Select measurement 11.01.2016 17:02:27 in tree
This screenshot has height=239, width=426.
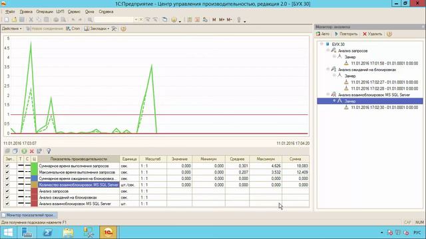[385, 82]
